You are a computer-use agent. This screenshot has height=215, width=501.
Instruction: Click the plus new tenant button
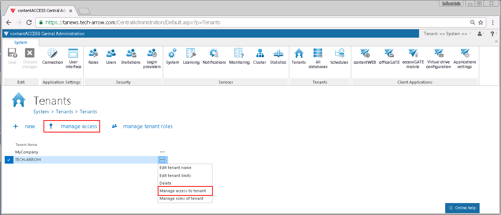[24, 126]
